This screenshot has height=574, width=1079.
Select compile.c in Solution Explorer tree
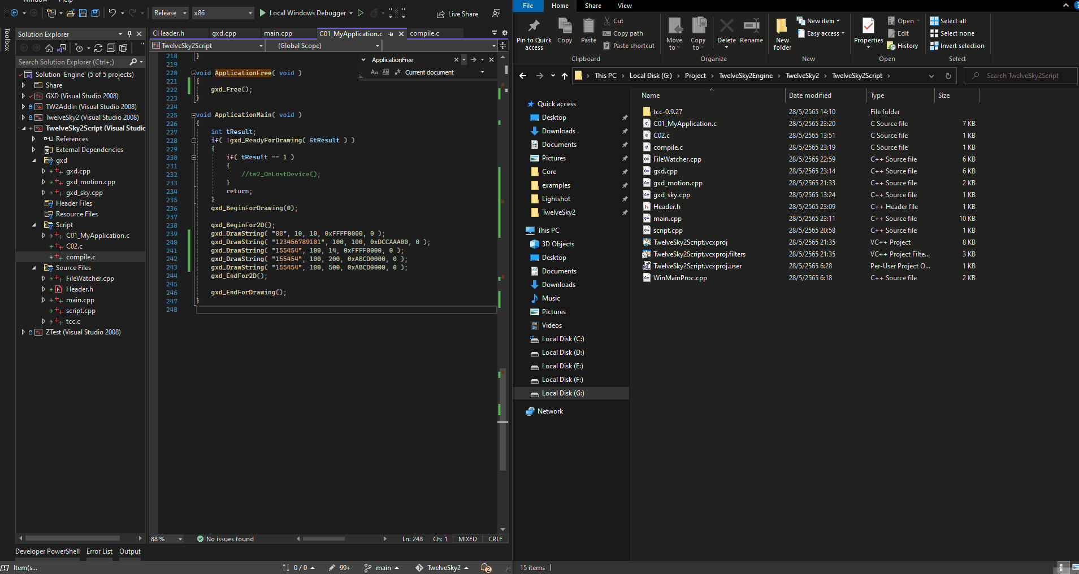[x=81, y=257]
